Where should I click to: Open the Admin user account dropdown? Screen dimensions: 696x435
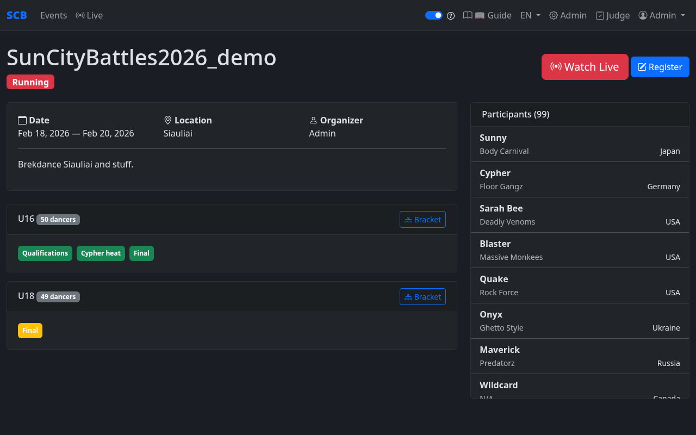point(662,15)
